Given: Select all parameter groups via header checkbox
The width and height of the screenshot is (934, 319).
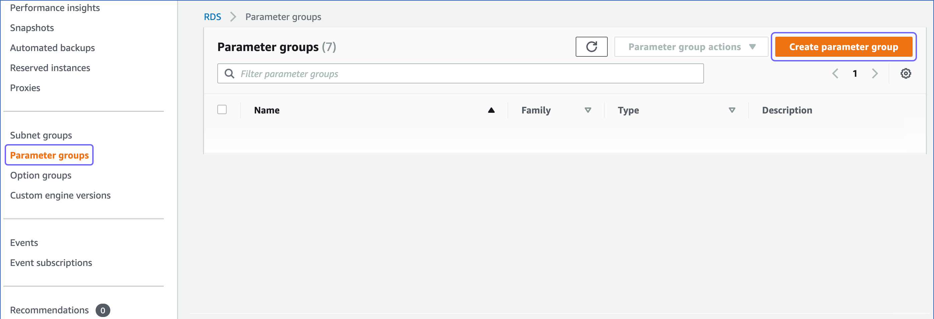Looking at the screenshot, I should [222, 109].
